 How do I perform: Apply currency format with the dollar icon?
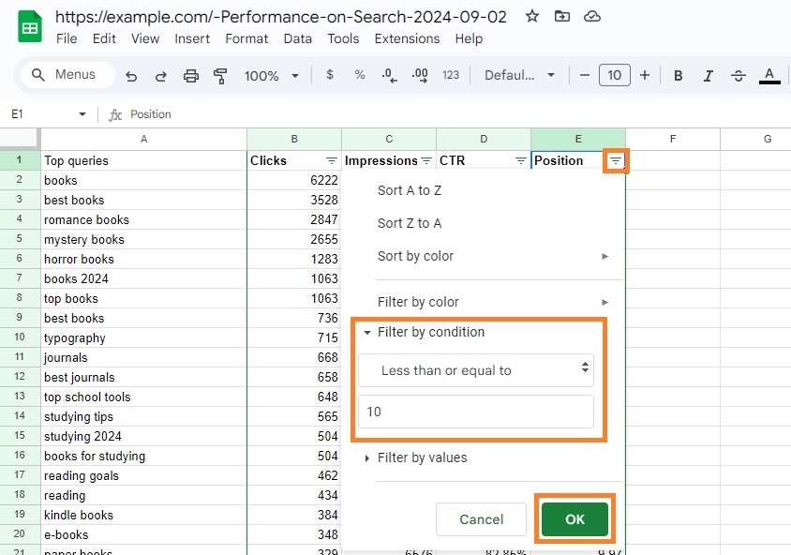[329, 75]
